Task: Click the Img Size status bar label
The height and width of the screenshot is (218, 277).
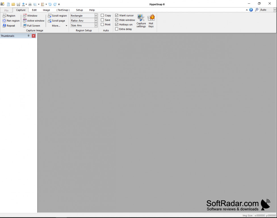Action: coord(247,215)
